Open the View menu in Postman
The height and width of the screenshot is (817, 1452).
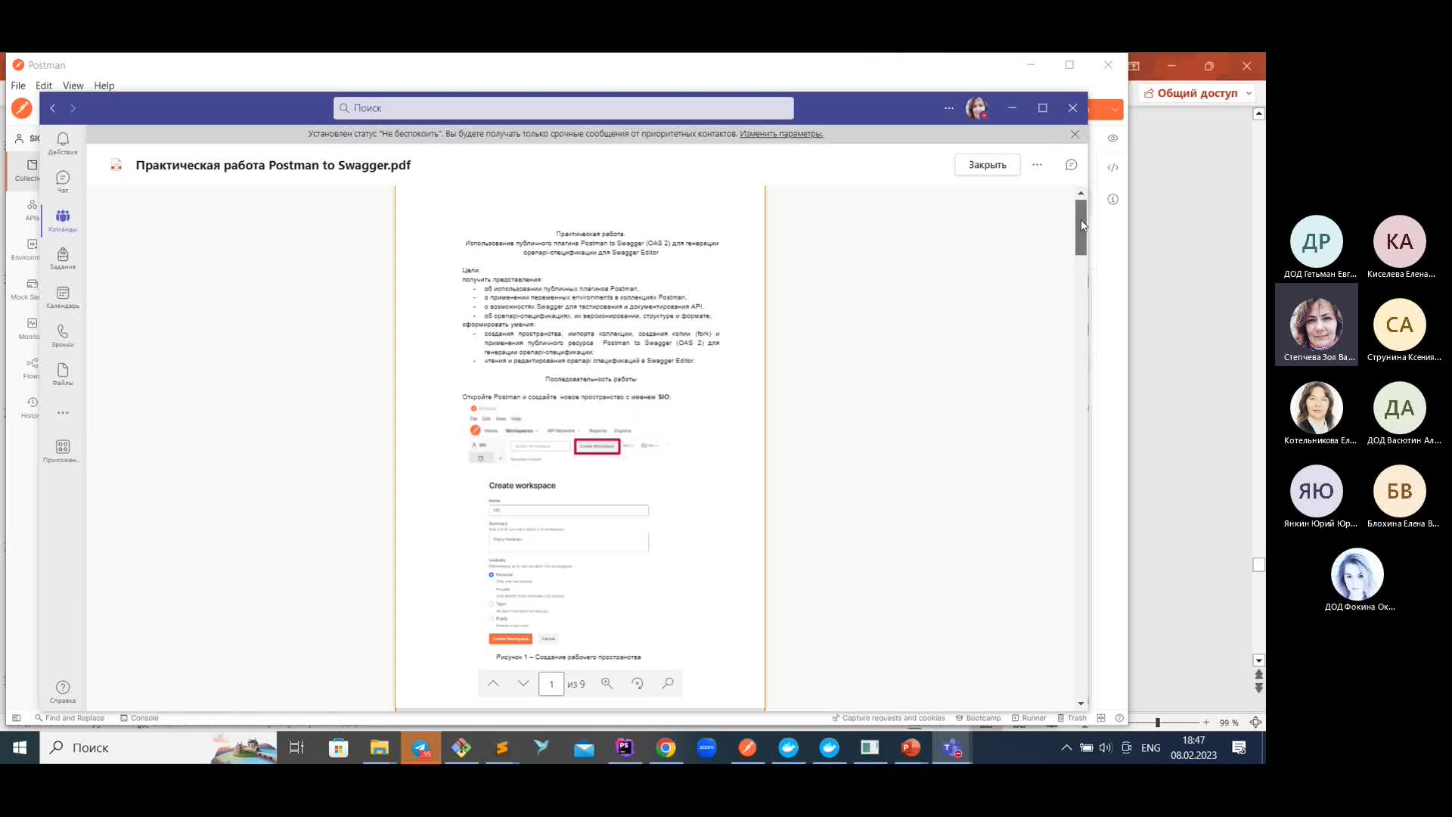pos(73,85)
